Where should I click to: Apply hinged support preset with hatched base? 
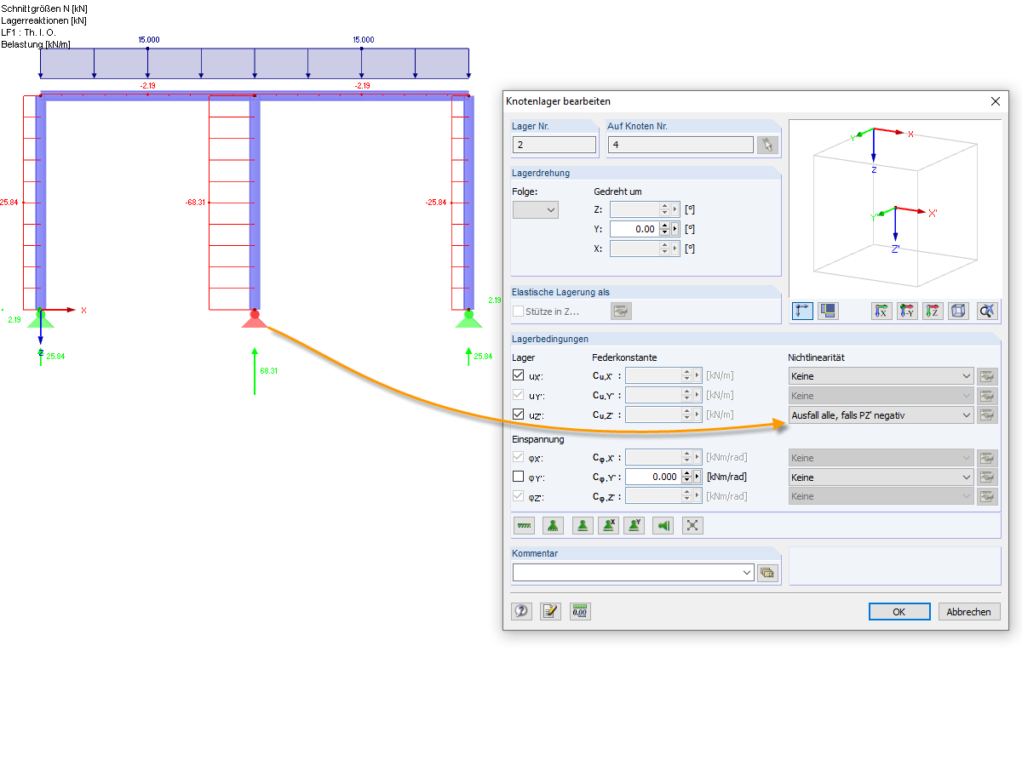(x=553, y=526)
